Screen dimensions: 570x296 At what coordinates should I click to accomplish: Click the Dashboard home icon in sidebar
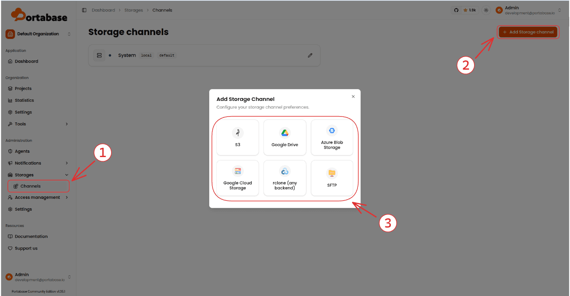point(11,61)
